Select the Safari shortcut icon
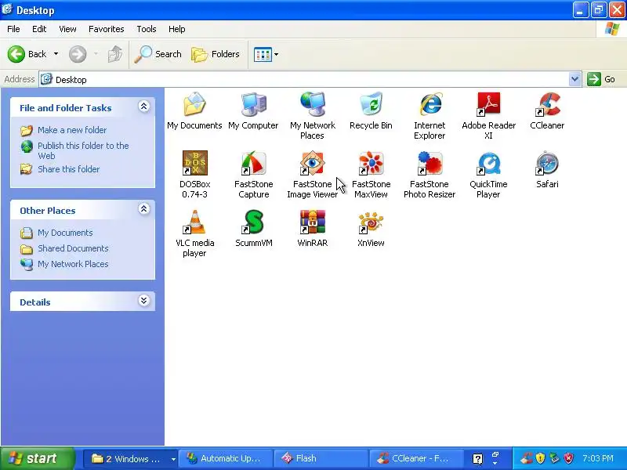627x470 pixels. coord(547,169)
